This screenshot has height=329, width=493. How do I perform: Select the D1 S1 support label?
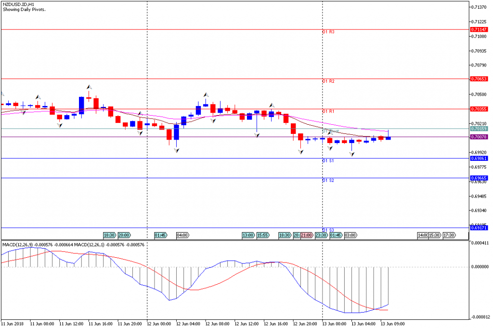pyautogui.click(x=328, y=160)
